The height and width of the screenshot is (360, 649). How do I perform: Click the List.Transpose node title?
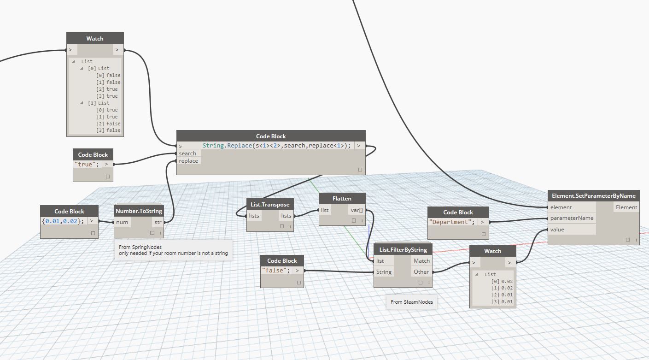point(270,204)
